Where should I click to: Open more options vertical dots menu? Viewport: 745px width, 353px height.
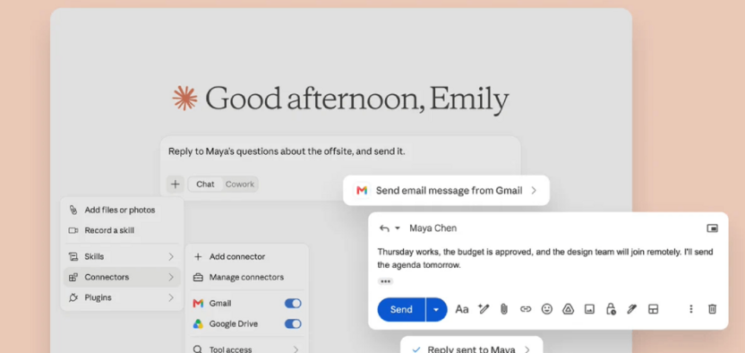pos(691,309)
